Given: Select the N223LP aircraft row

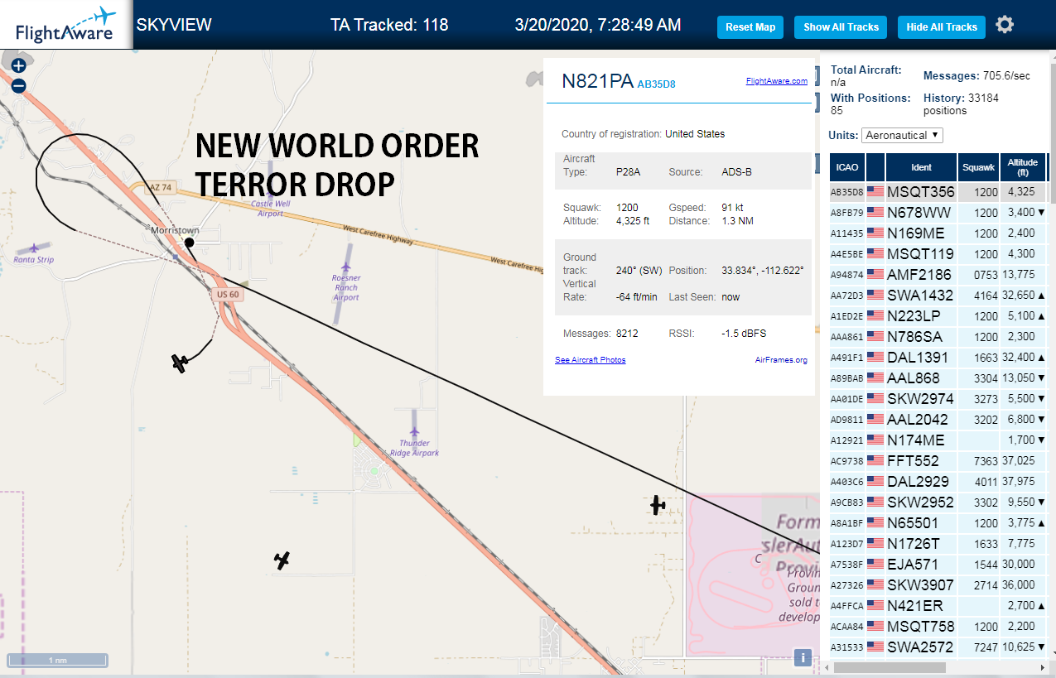Looking at the screenshot, I should pyautogui.click(x=939, y=315).
